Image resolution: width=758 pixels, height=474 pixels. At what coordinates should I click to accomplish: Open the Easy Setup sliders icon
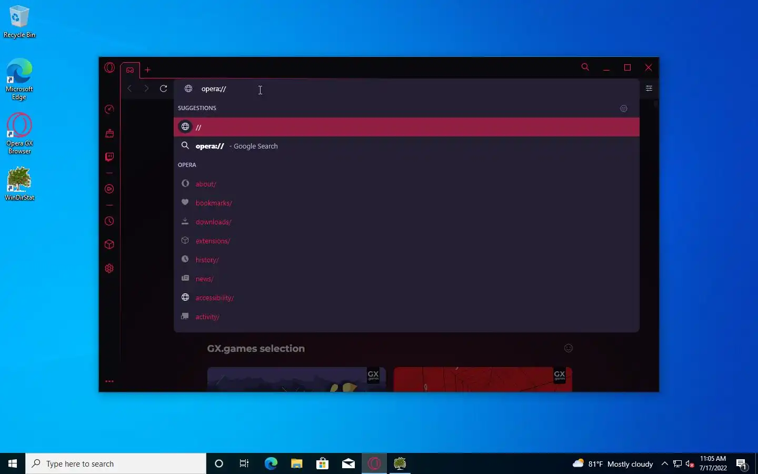coord(649,88)
